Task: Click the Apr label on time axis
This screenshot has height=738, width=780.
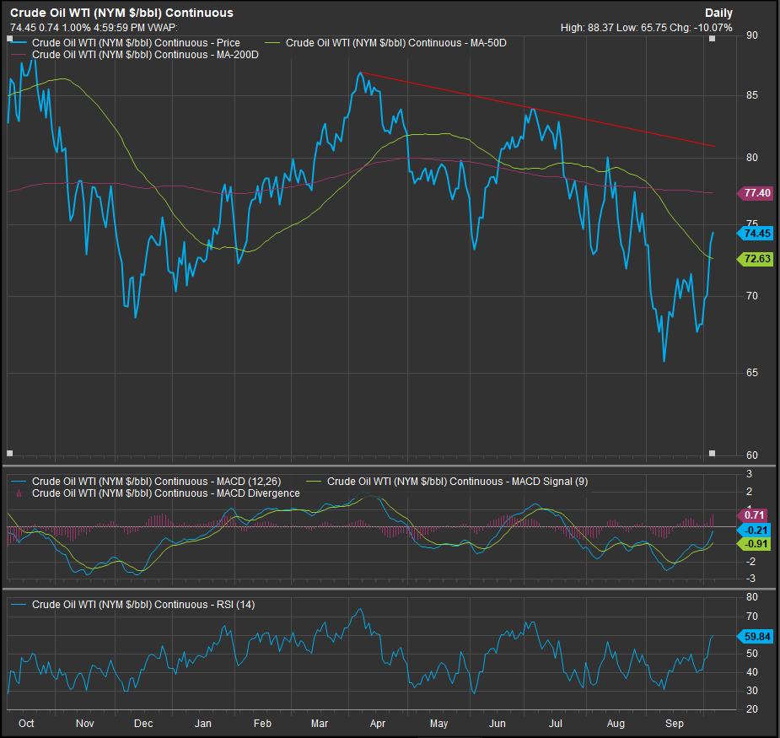Action: 378,724
